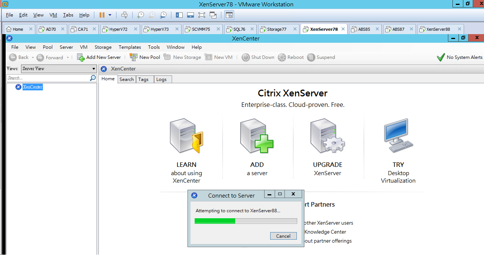Viewport: 484px width, 255px height.
Task: Click XenCenter icon in Connect to Server title
Action: tap(194, 195)
